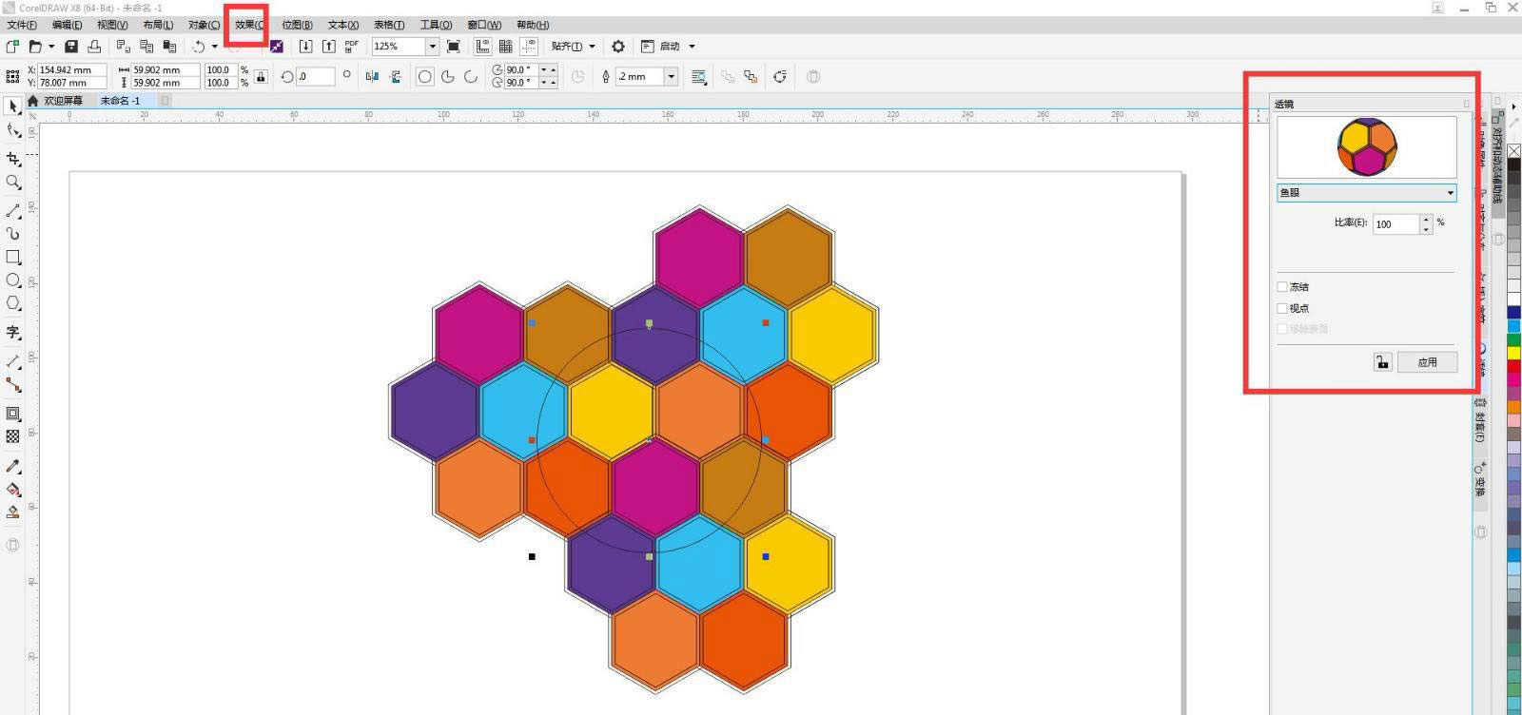Select the Drop Shadow effects tool
The image size is (1522, 715).
pos(13,414)
